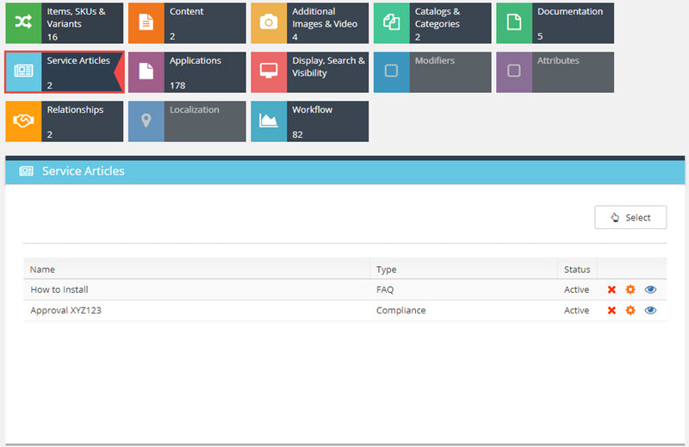
Task: Click the Service Articles panel title
Action: coord(83,171)
